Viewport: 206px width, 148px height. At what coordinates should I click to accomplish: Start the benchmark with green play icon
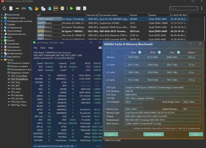pyautogui.click(x=72, y=8)
